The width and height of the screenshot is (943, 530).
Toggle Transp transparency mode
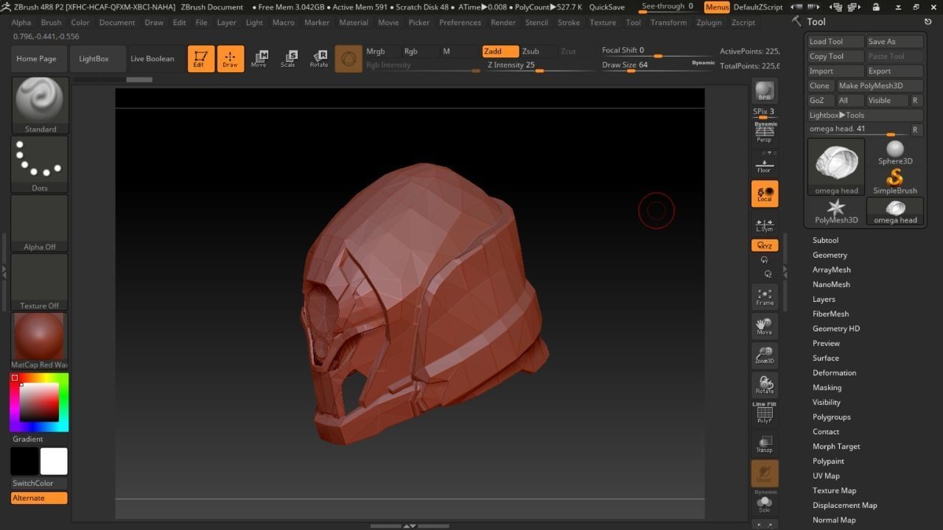pos(765,444)
